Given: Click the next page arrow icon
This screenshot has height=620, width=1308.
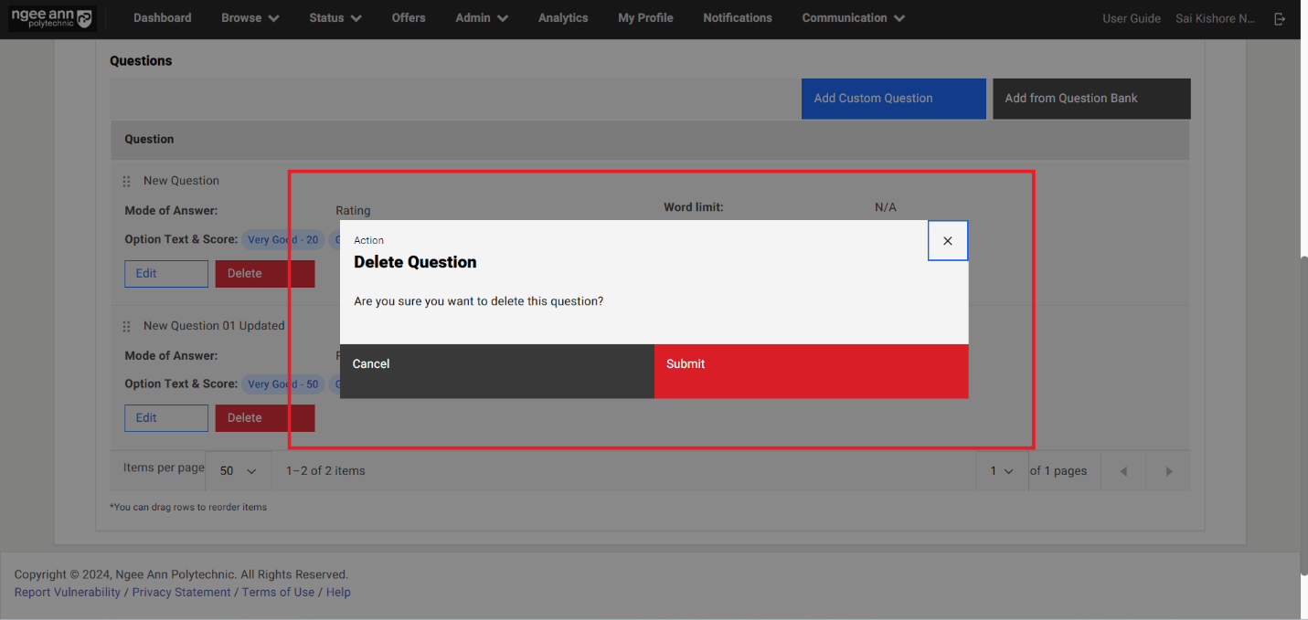Looking at the screenshot, I should coord(1168,471).
